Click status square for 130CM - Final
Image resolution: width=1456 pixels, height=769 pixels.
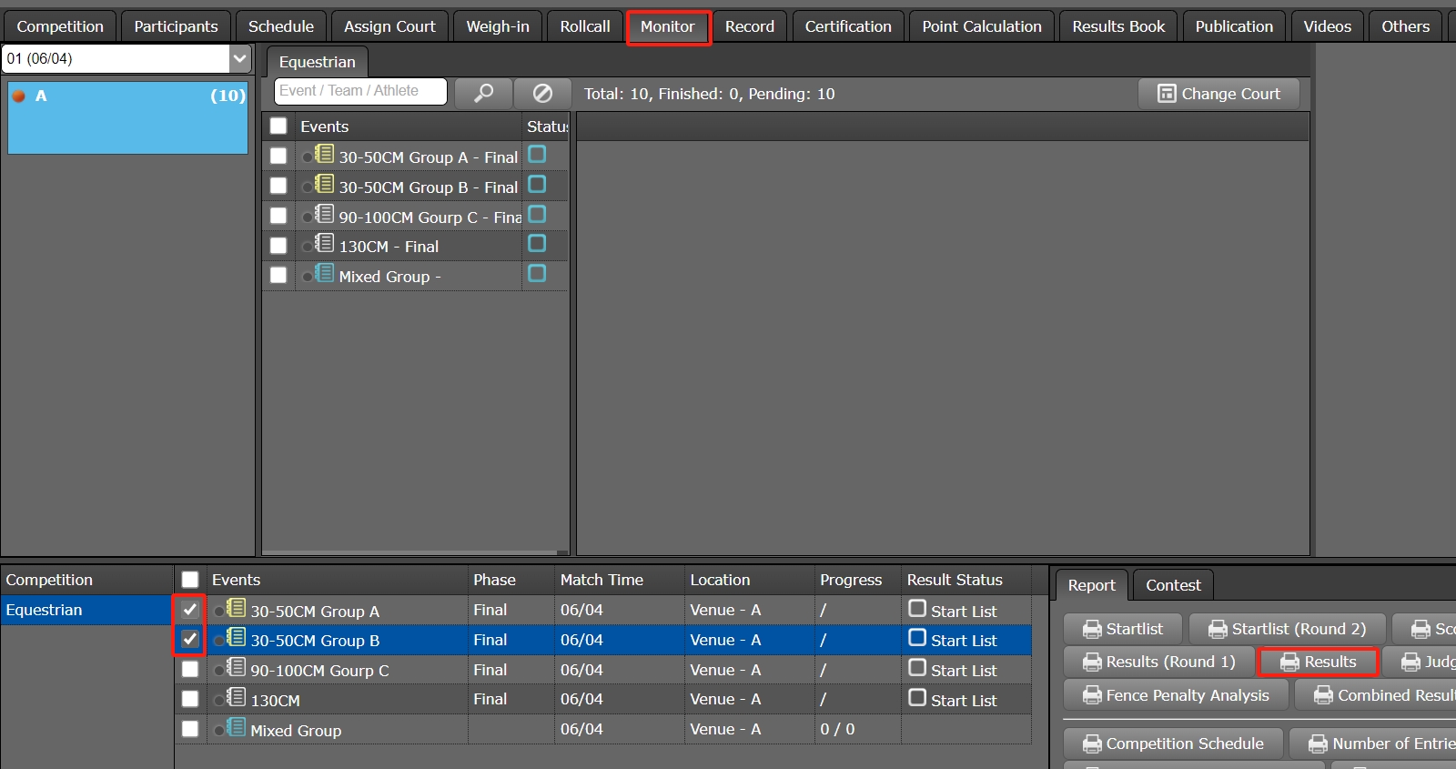coord(537,244)
